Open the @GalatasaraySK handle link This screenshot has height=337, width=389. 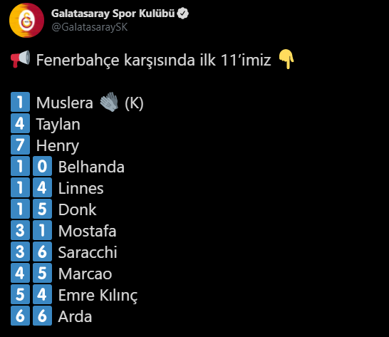(90, 27)
